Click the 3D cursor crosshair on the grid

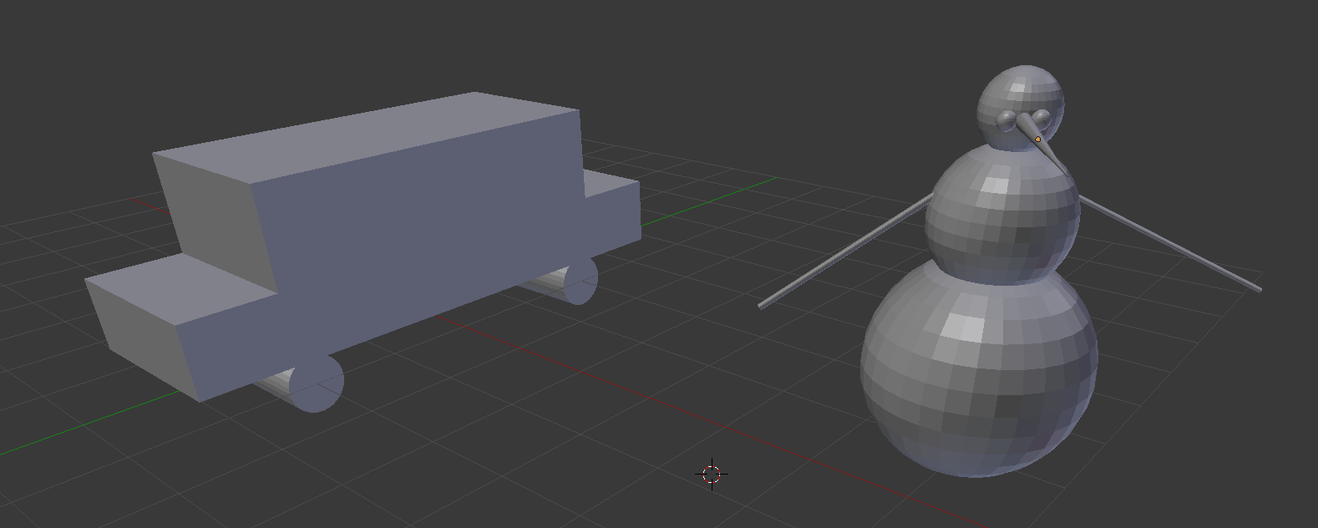[712, 475]
